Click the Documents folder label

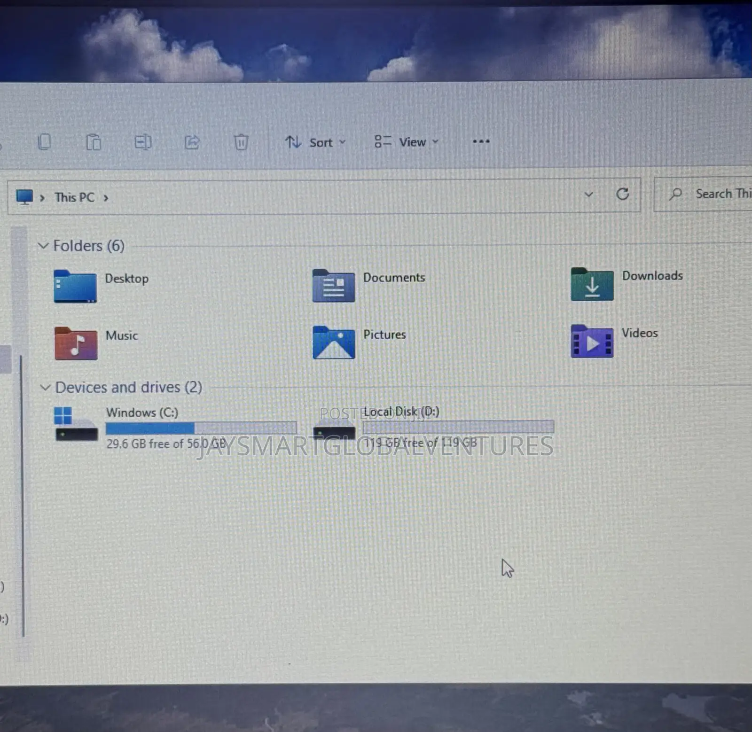pyautogui.click(x=394, y=277)
